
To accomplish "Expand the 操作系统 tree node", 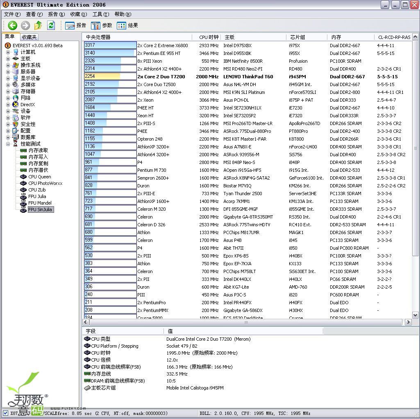I will point(8,65).
